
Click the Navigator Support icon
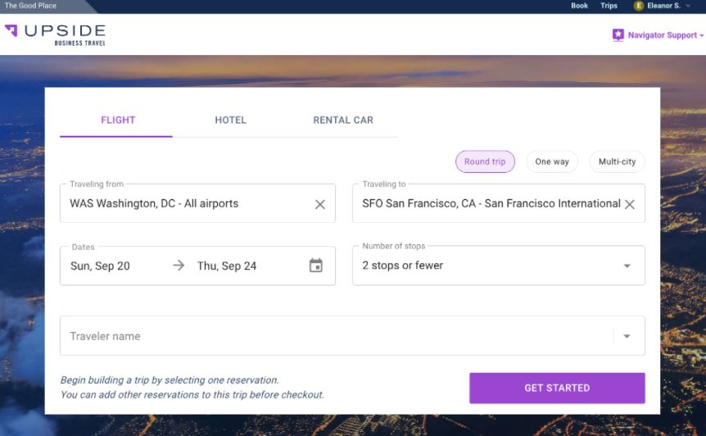618,35
